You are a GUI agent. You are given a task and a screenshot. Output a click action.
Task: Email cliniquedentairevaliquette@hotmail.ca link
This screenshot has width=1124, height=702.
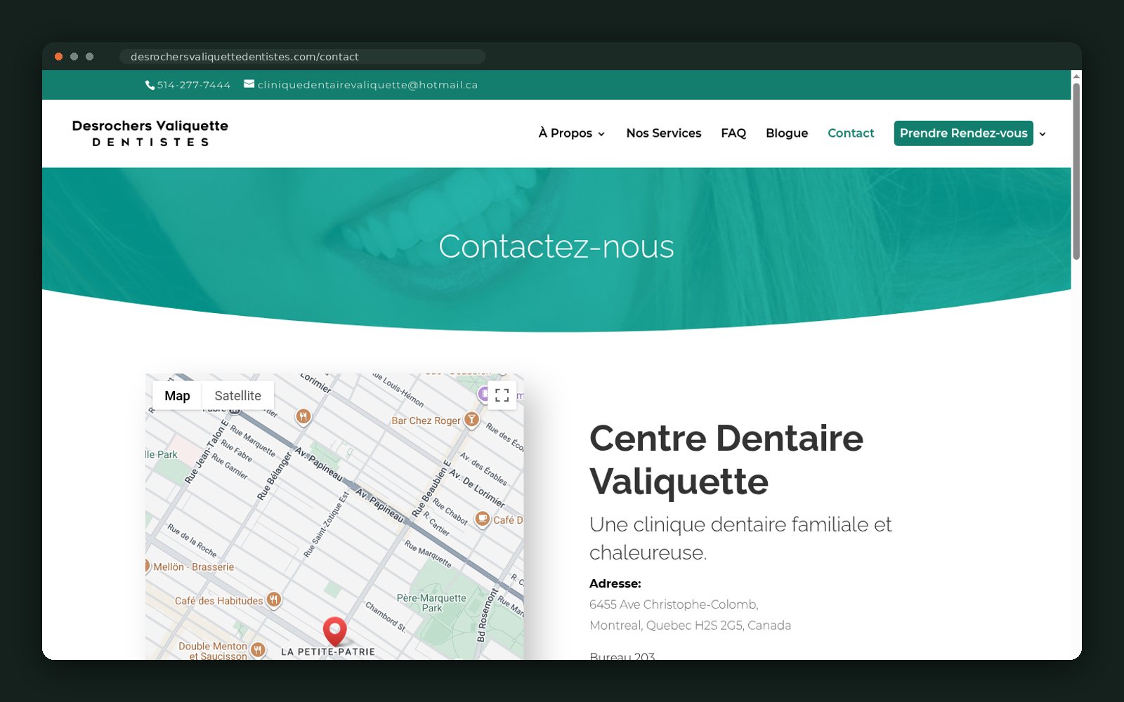pyautogui.click(x=367, y=85)
